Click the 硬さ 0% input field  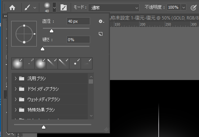(78, 40)
